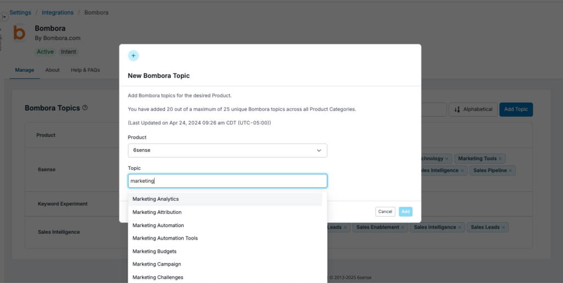Remove the Marketing Tools topic tag
The width and height of the screenshot is (563, 283).
501,159
